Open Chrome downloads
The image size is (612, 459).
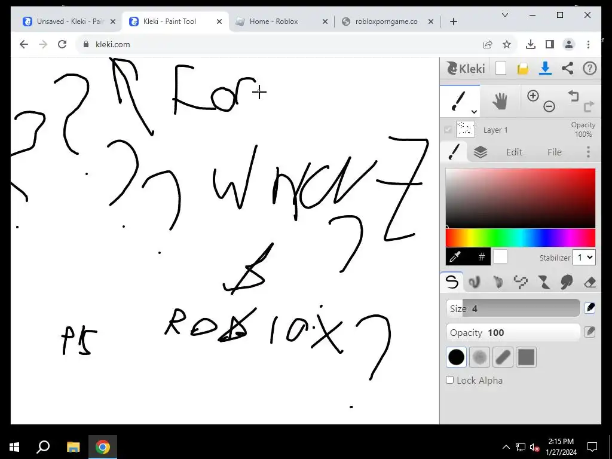pos(531,44)
